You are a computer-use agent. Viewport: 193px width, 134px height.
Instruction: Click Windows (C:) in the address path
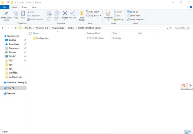click(42, 28)
